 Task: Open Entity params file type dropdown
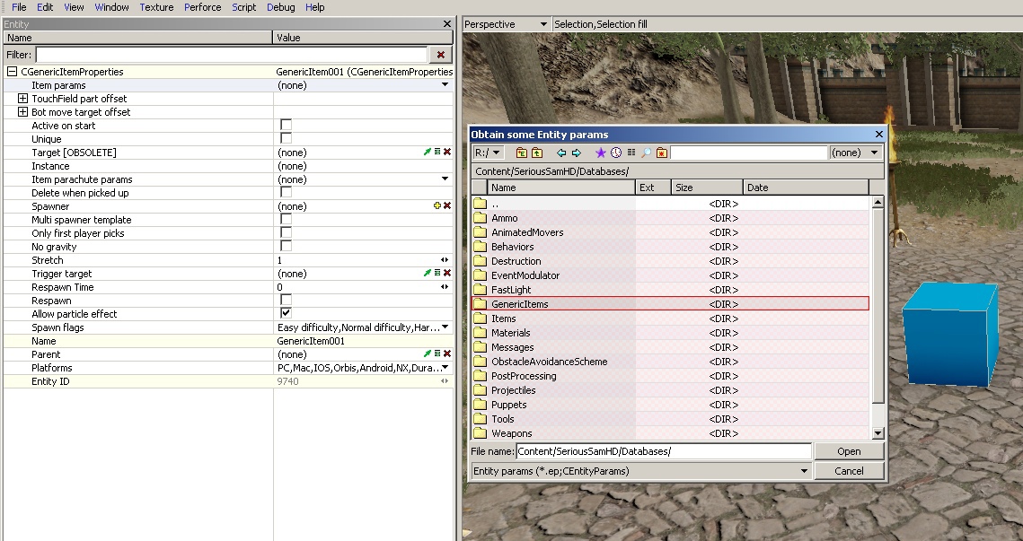(641, 471)
